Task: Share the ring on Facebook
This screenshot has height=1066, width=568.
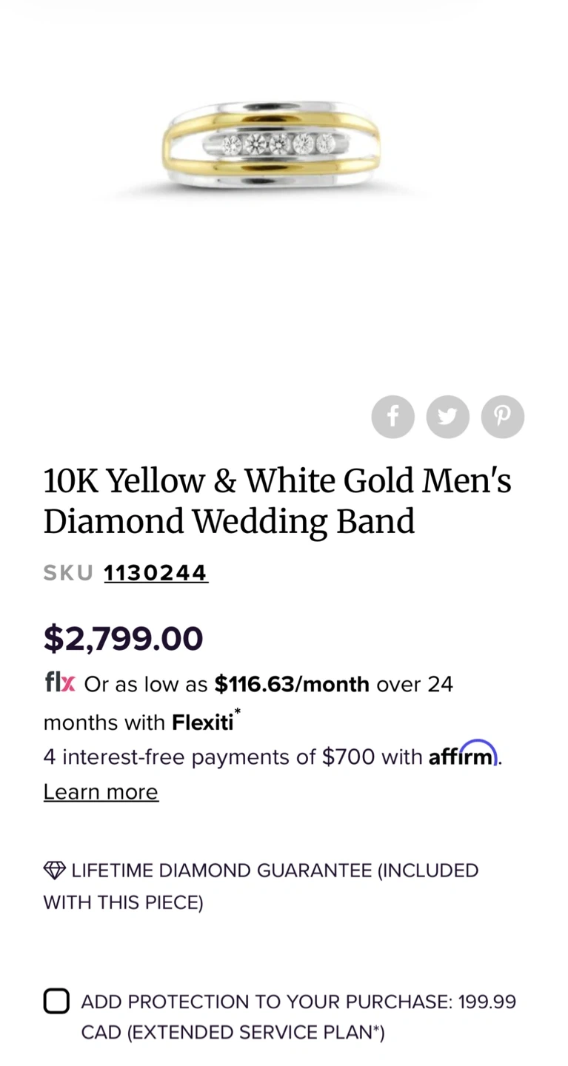Action: [392, 417]
